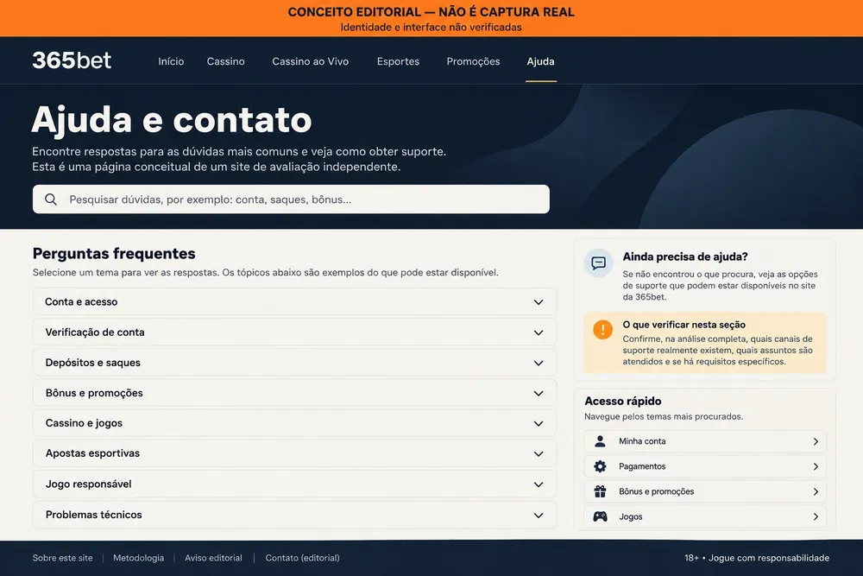Open the Contato (editorial) footer link
Screen dimensions: 863x576
click(302, 558)
